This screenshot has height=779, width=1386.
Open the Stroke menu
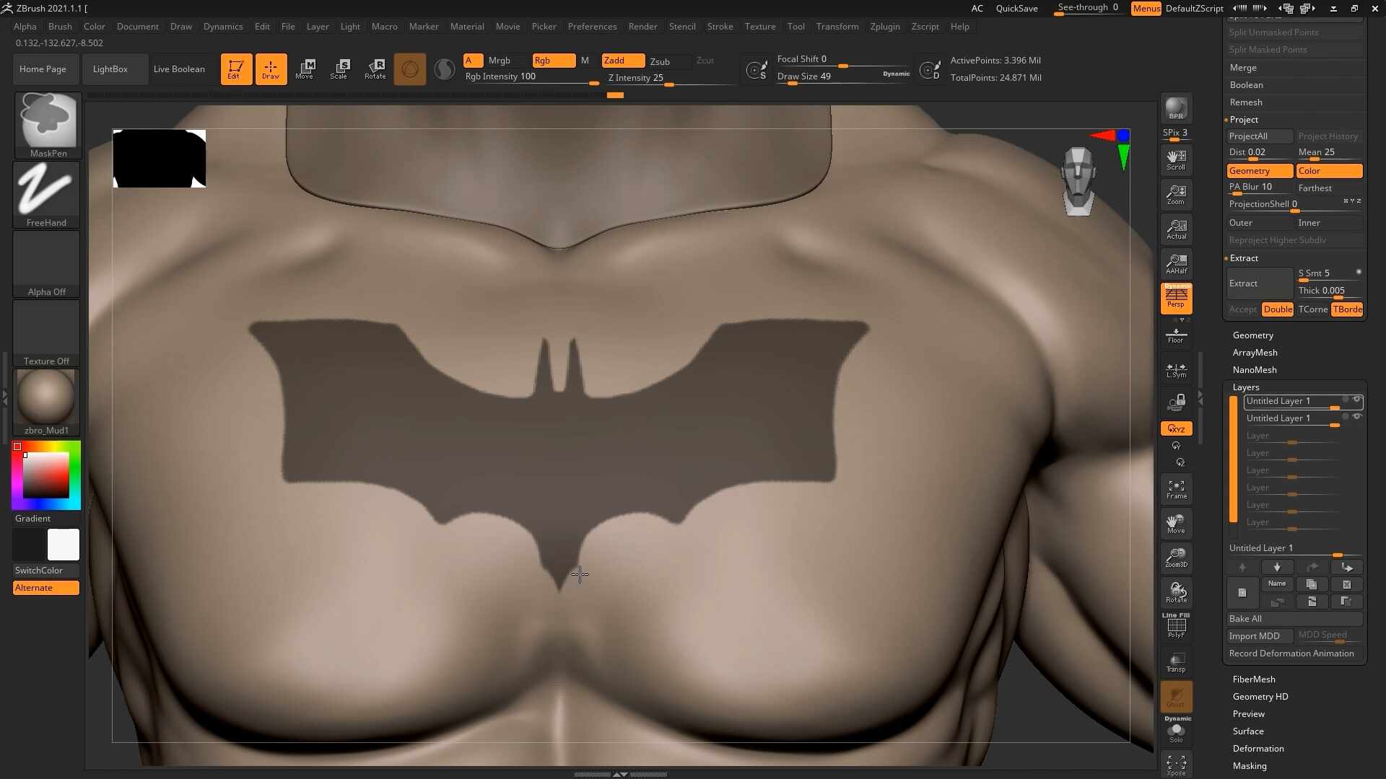point(720,27)
